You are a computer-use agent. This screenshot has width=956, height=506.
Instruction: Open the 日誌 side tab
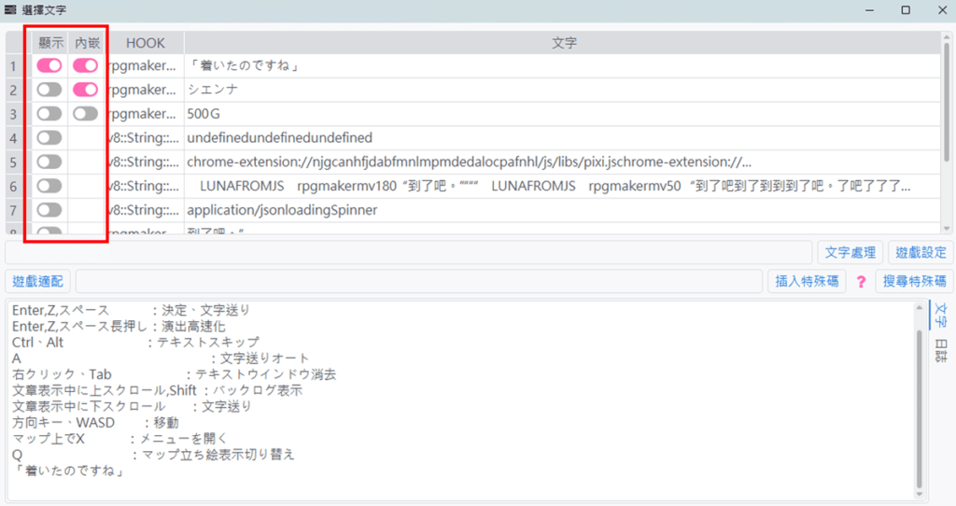point(940,351)
